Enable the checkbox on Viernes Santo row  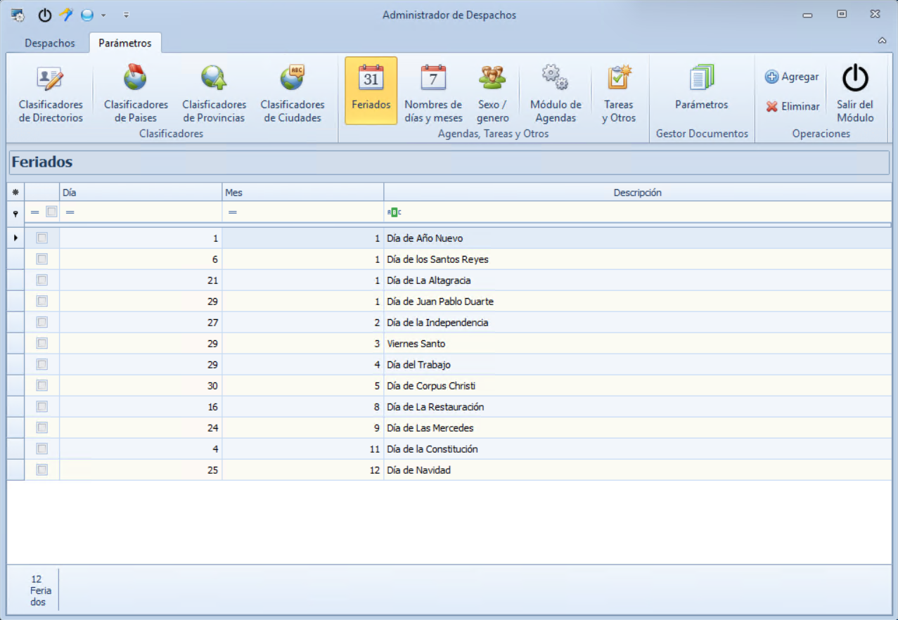coord(41,343)
